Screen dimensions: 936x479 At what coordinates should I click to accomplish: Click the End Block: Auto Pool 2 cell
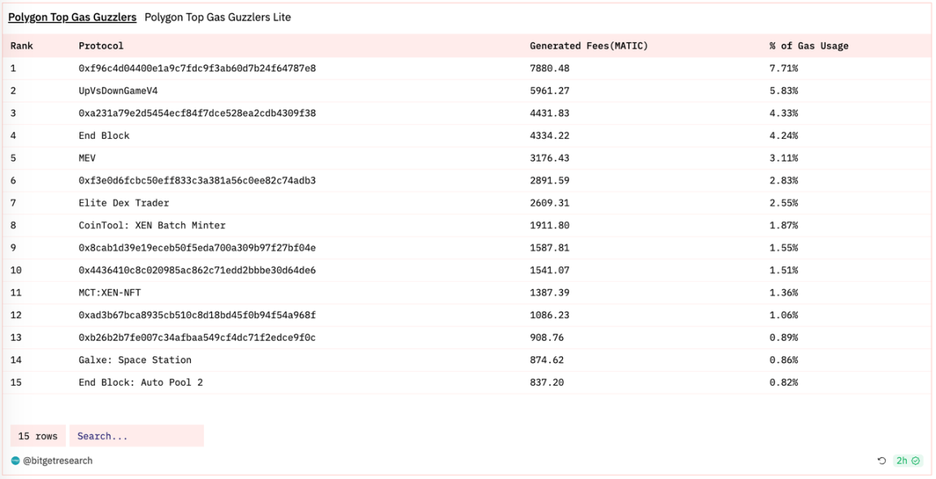tap(141, 382)
